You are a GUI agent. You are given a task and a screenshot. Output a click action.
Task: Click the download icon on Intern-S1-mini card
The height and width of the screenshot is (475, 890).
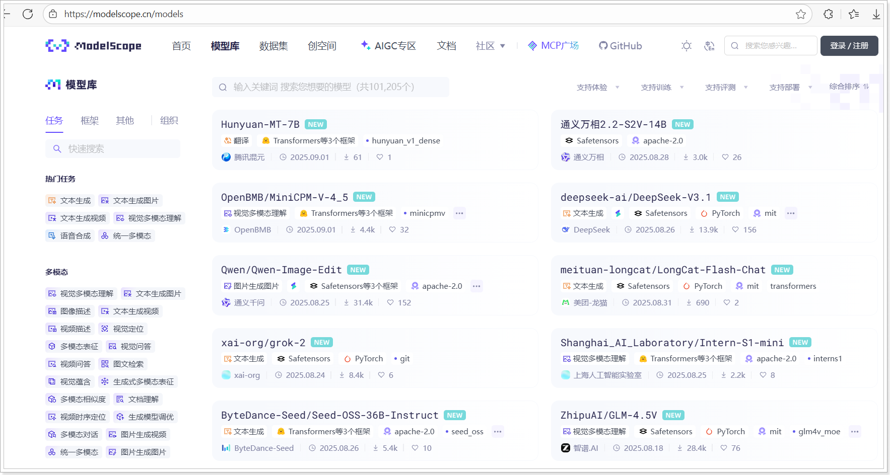pyautogui.click(x=724, y=375)
